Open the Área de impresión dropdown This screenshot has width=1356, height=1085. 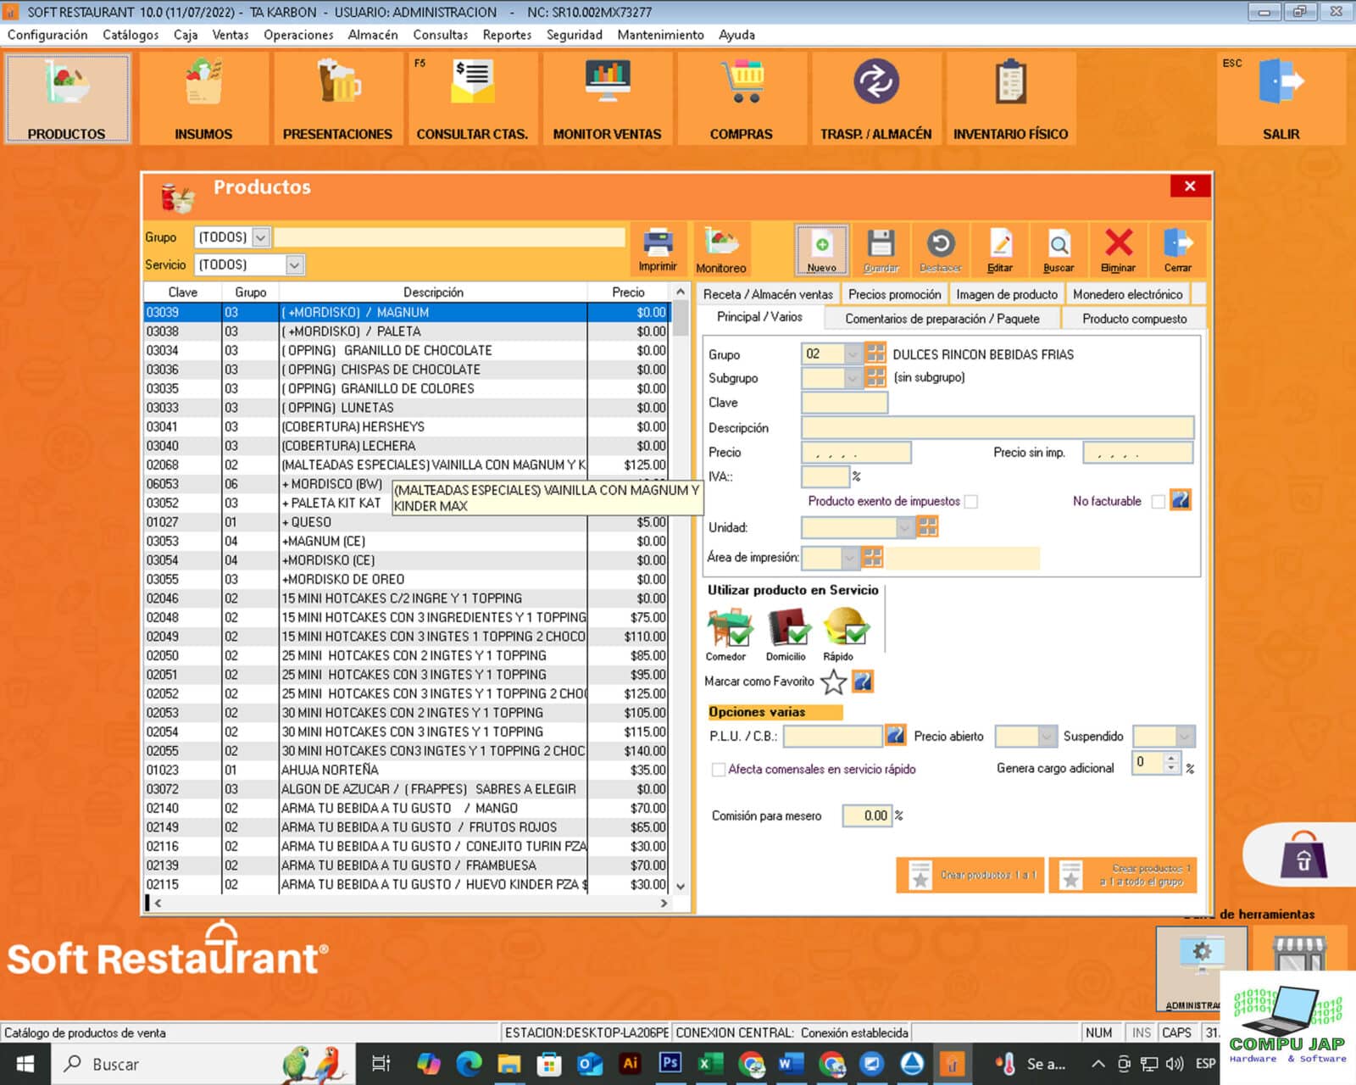(849, 557)
